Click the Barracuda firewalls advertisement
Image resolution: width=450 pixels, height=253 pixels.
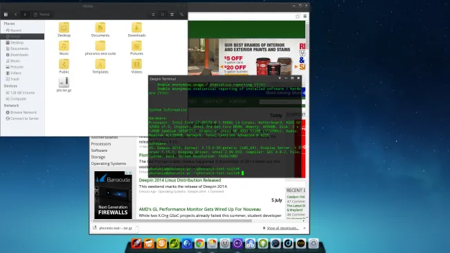coord(113,195)
